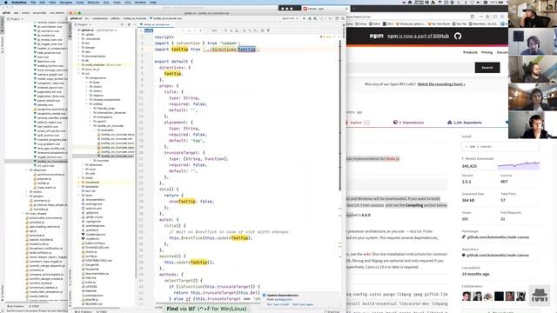Open the Pricing link on the npm site

[x=487, y=52]
